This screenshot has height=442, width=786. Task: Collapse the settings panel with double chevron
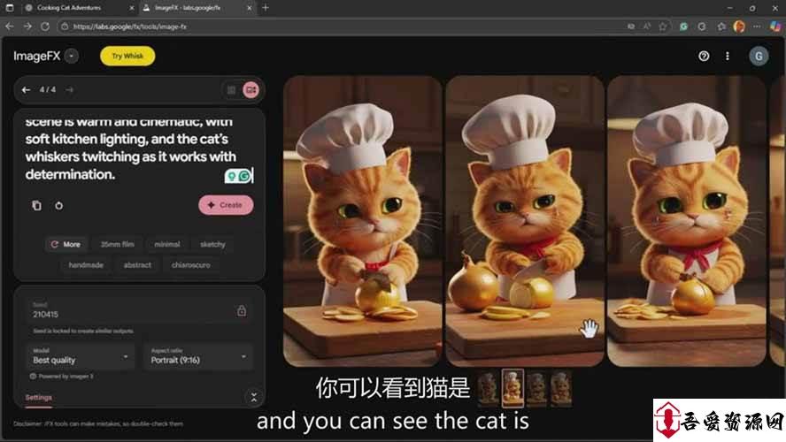point(253,398)
